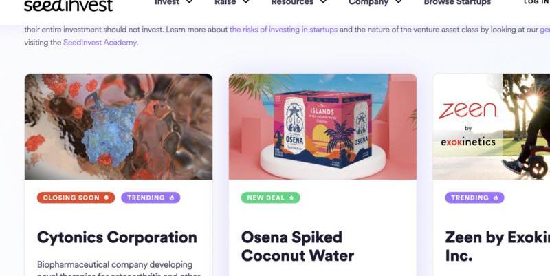Open the SeedInvest Academy link

coord(100,43)
